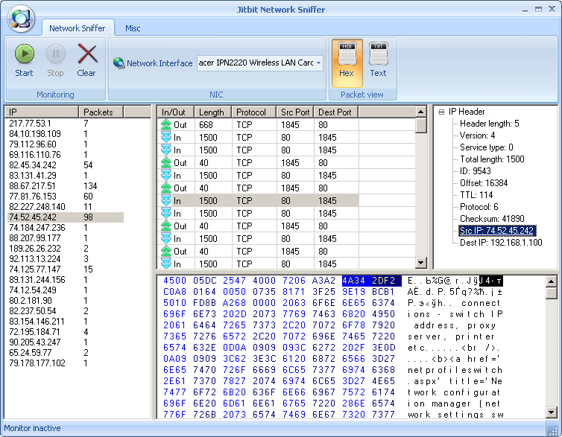Screen dimensions: 562x437
Task: Toggle Text packet view
Action: (x=378, y=59)
